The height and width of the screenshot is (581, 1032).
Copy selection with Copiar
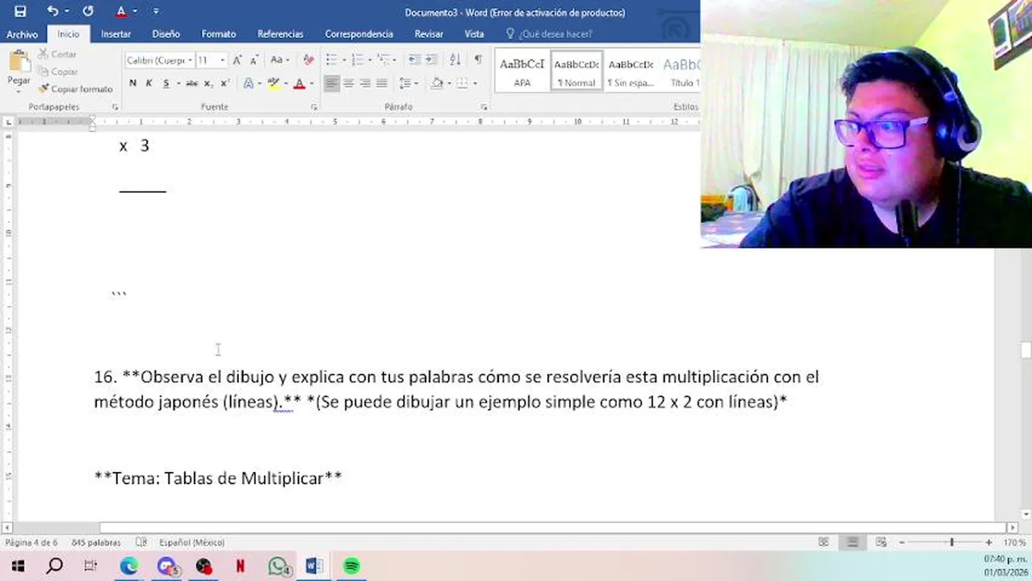[x=57, y=72]
